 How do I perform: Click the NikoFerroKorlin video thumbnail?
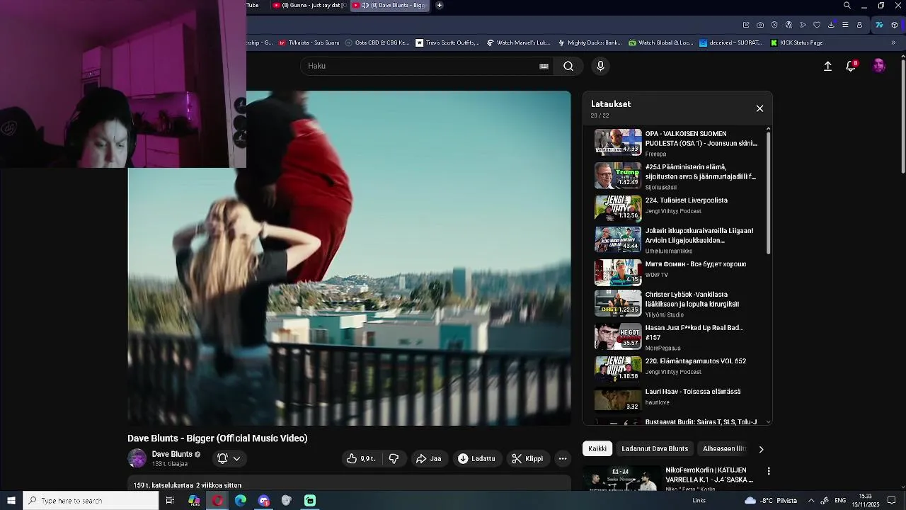pyautogui.click(x=621, y=478)
